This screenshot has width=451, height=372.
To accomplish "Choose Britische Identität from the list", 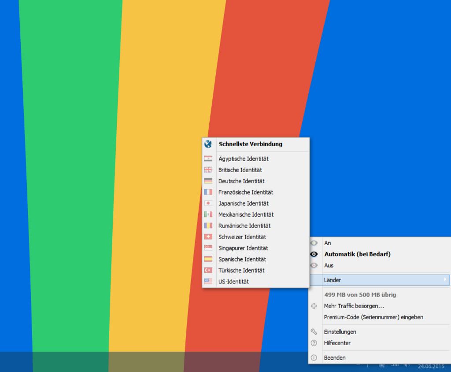I will point(240,170).
